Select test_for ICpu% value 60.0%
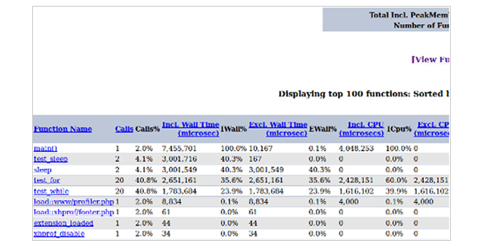The height and width of the screenshot is (250, 487). pyautogui.click(x=396, y=180)
